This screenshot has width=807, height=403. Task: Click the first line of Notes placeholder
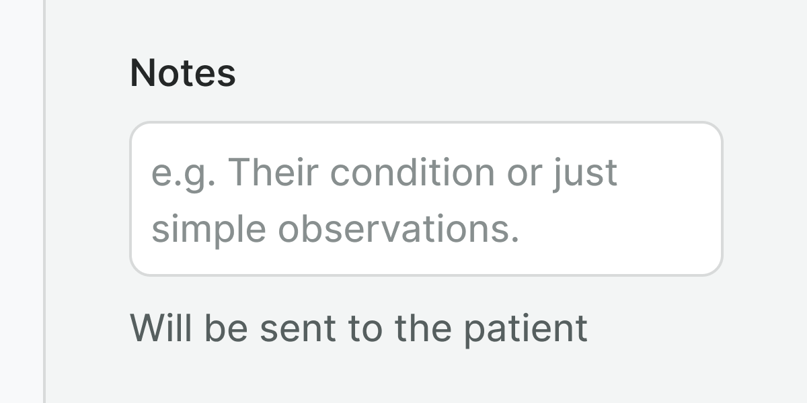(384, 173)
